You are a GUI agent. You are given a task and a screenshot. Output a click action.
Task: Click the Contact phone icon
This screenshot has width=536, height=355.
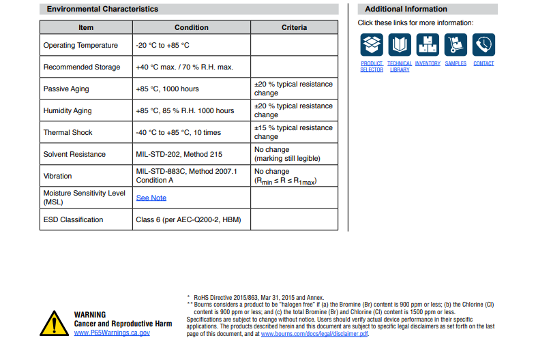pos(483,45)
